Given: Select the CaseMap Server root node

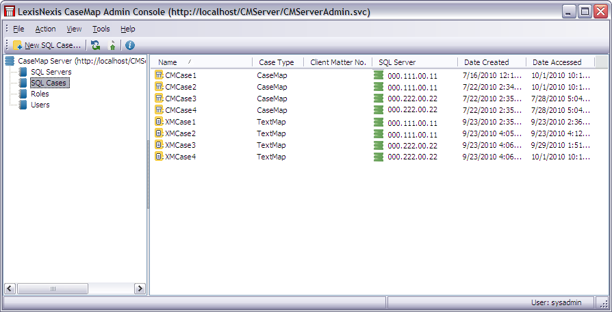Looking at the screenshot, I should click(81, 61).
